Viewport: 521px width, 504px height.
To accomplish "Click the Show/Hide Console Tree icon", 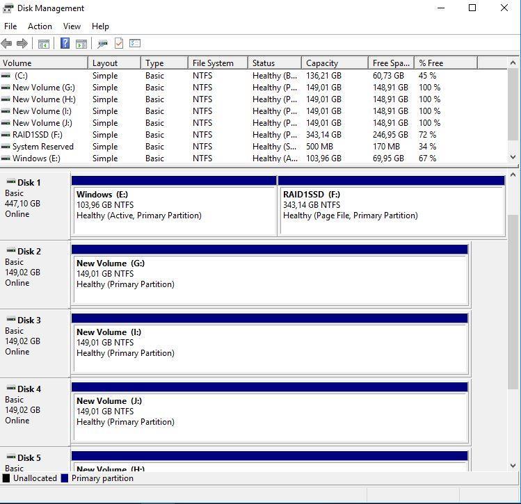I will pyautogui.click(x=44, y=44).
